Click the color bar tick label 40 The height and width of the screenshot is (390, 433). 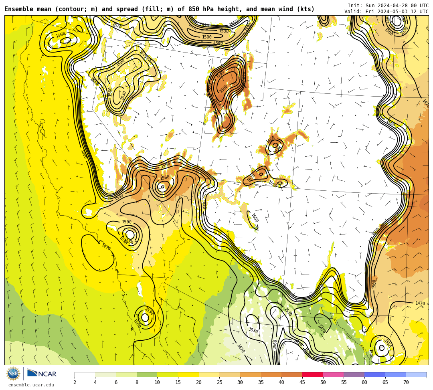[282, 382]
